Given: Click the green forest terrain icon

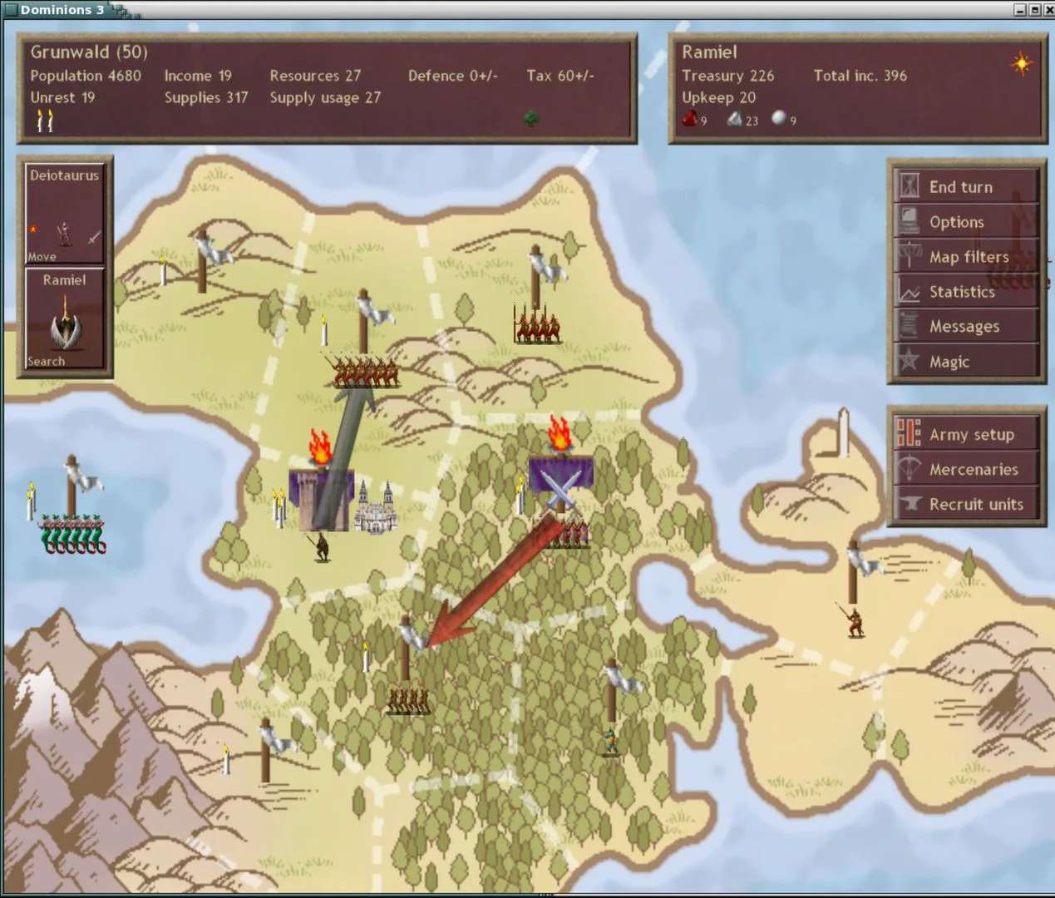Looking at the screenshot, I should pos(531,119).
